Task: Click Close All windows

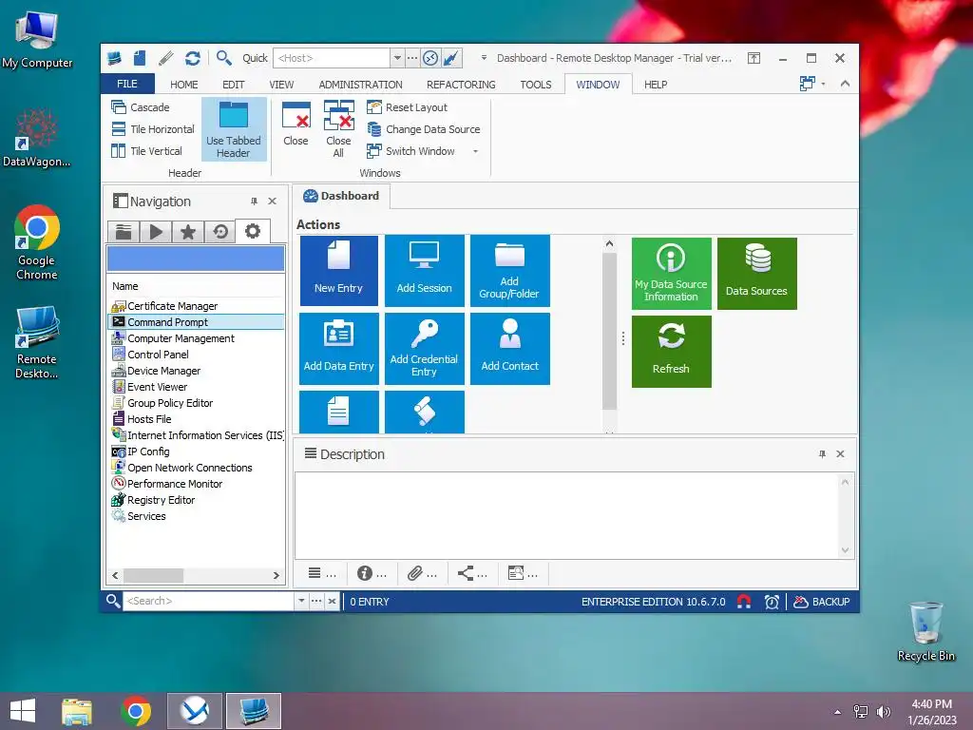Action: (339, 129)
